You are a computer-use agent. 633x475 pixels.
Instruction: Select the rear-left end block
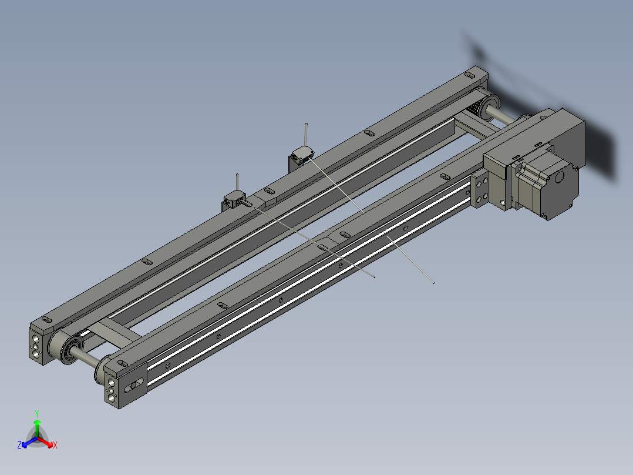pyautogui.click(x=36, y=345)
